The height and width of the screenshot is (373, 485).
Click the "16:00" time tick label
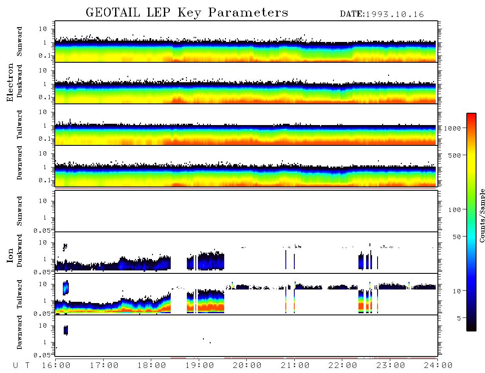point(56,366)
